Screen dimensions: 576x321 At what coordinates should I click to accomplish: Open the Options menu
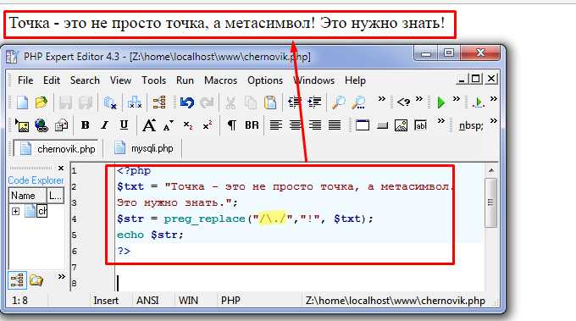point(265,80)
